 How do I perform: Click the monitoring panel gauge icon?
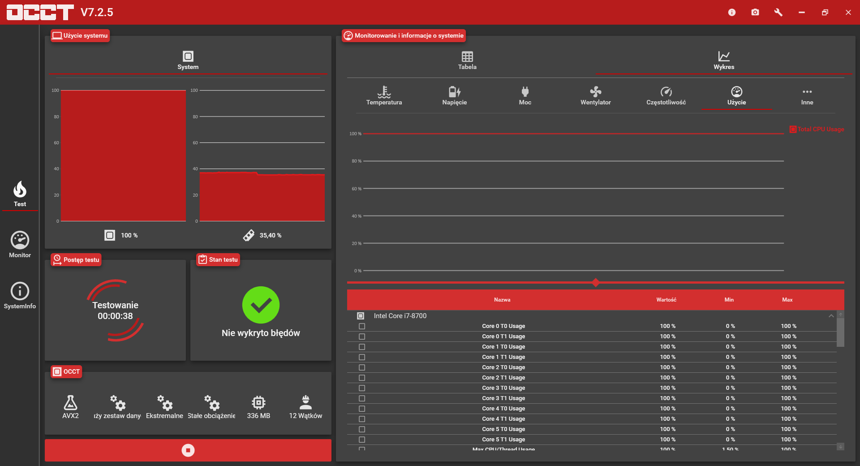(348, 35)
